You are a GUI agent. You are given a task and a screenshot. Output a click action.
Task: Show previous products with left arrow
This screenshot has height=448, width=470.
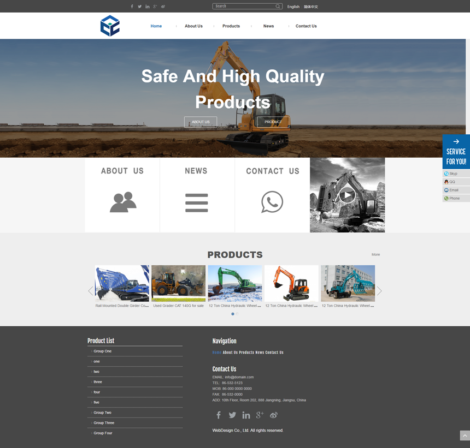pyautogui.click(x=91, y=291)
